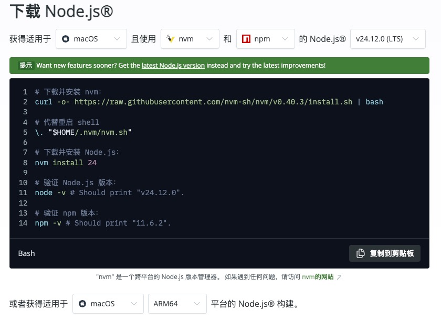The height and width of the screenshot is (321, 441).
Task: Click the curl install command line
Action: pos(209,102)
